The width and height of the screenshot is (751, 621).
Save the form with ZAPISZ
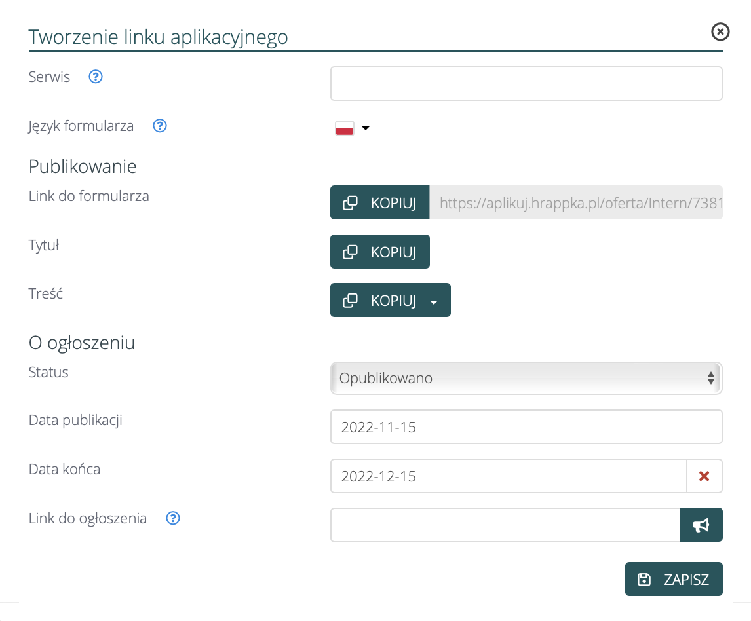coord(674,579)
